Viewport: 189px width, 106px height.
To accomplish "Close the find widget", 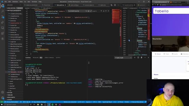I will (x=108, y=11).
